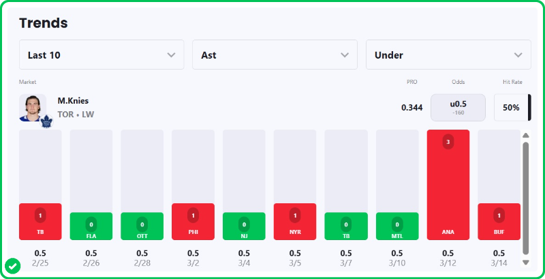Expand the Ast stat dropdown
This screenshot has width=545, height=279.
click(x=275, y=55)
